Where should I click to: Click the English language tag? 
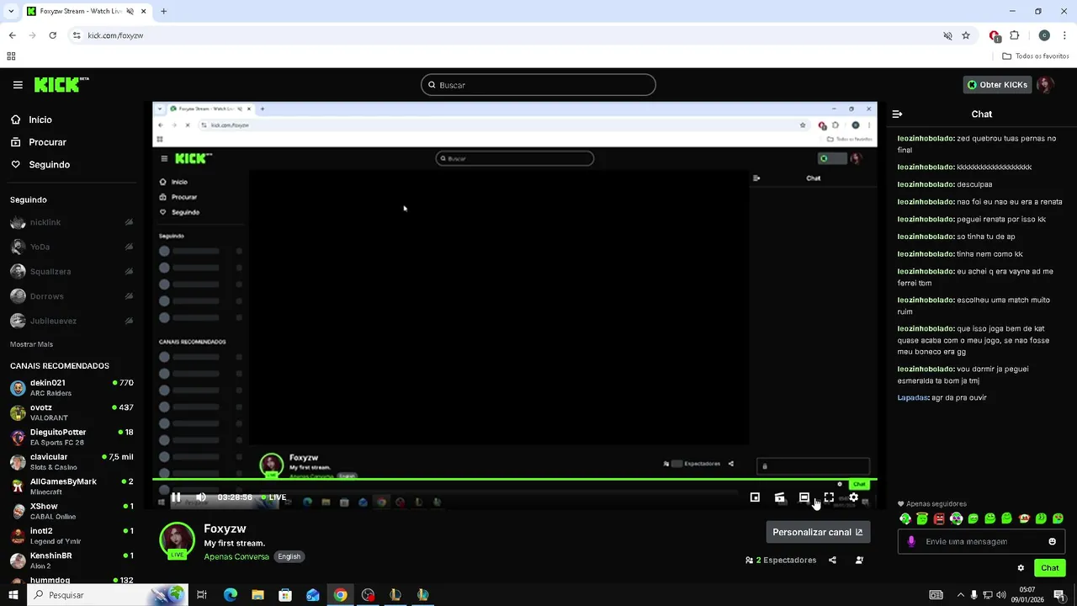289,556
